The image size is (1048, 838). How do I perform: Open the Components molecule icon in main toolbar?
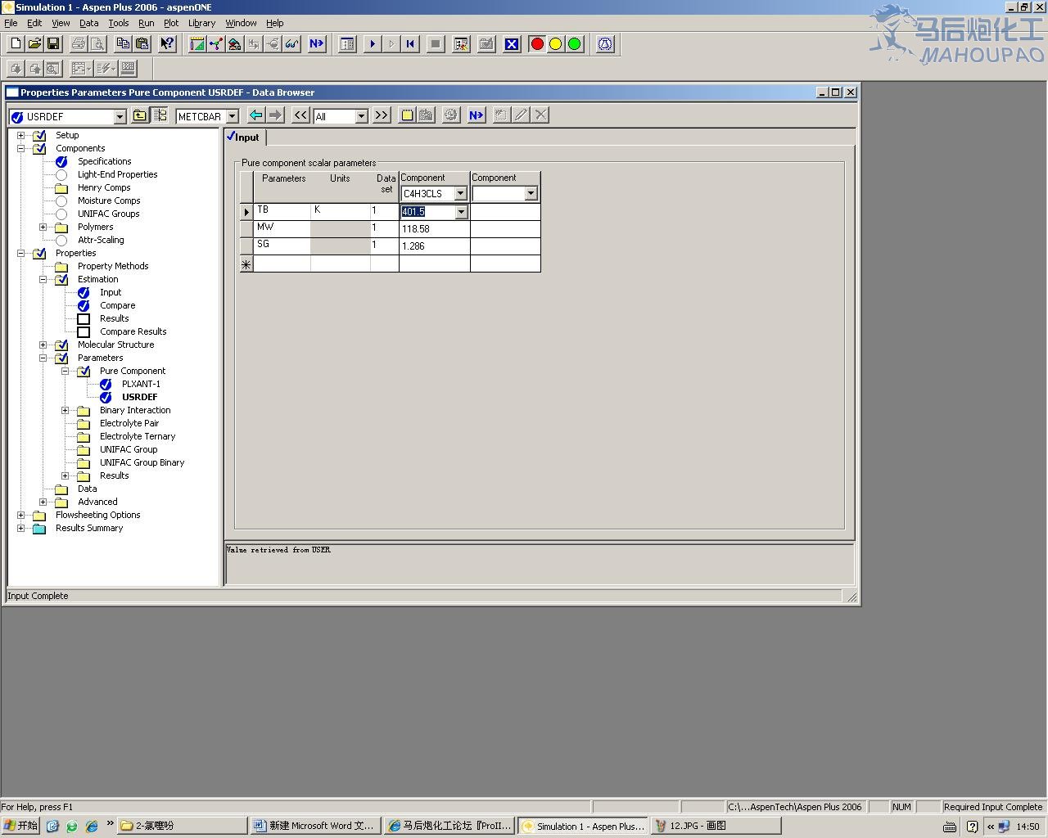click(216, 44)
